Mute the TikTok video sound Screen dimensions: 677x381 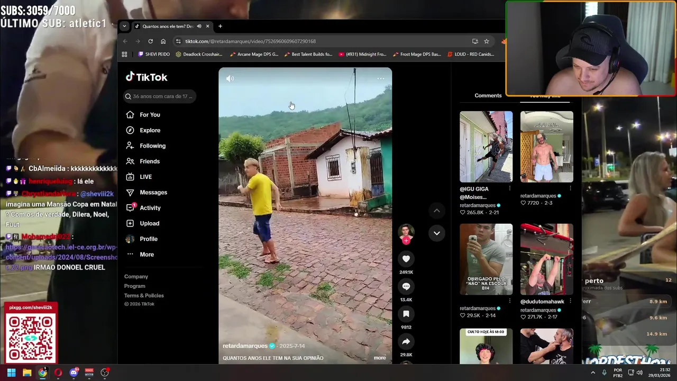click(x=230, y=78)
